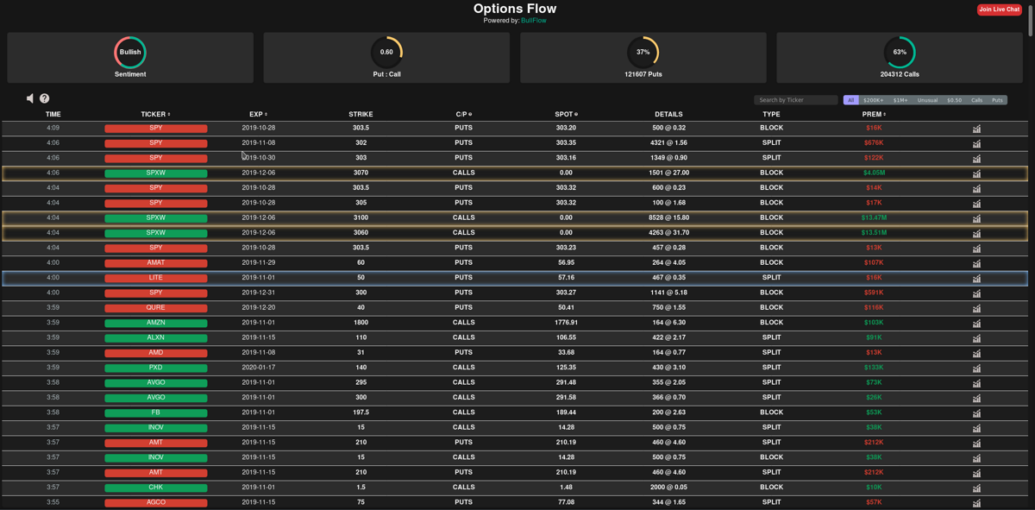
Task: Click the Bullish sentiment gauge
Action: (x=130, y=52)
